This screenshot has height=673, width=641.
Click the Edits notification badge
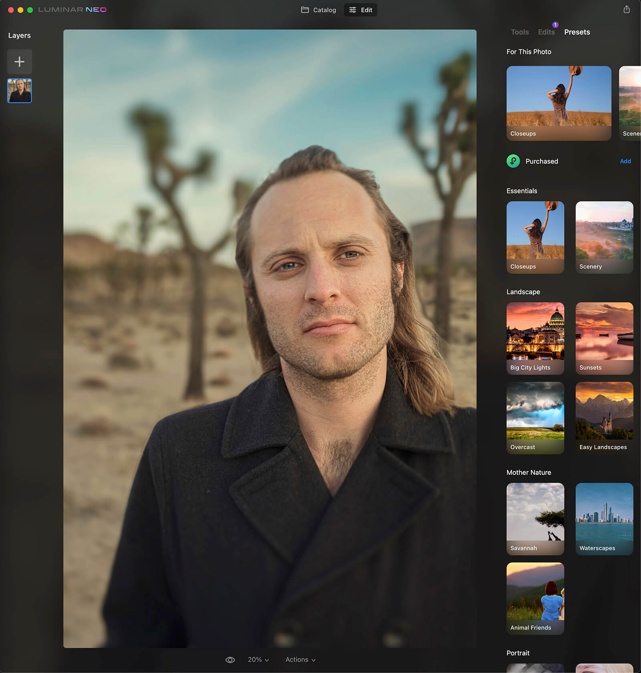tap(555, 25)
